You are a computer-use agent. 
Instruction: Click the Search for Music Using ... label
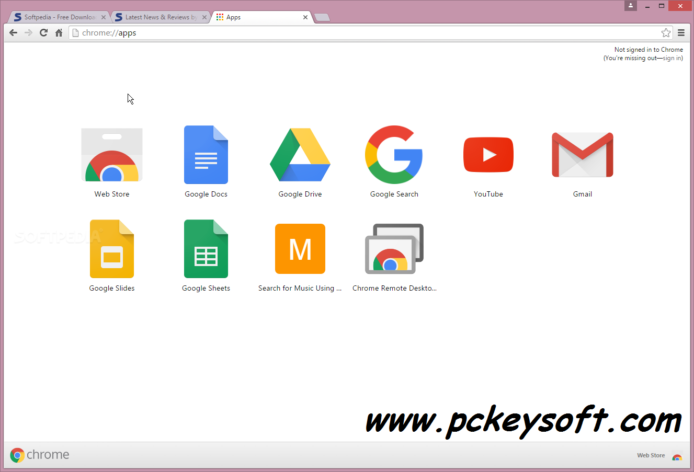300,288
